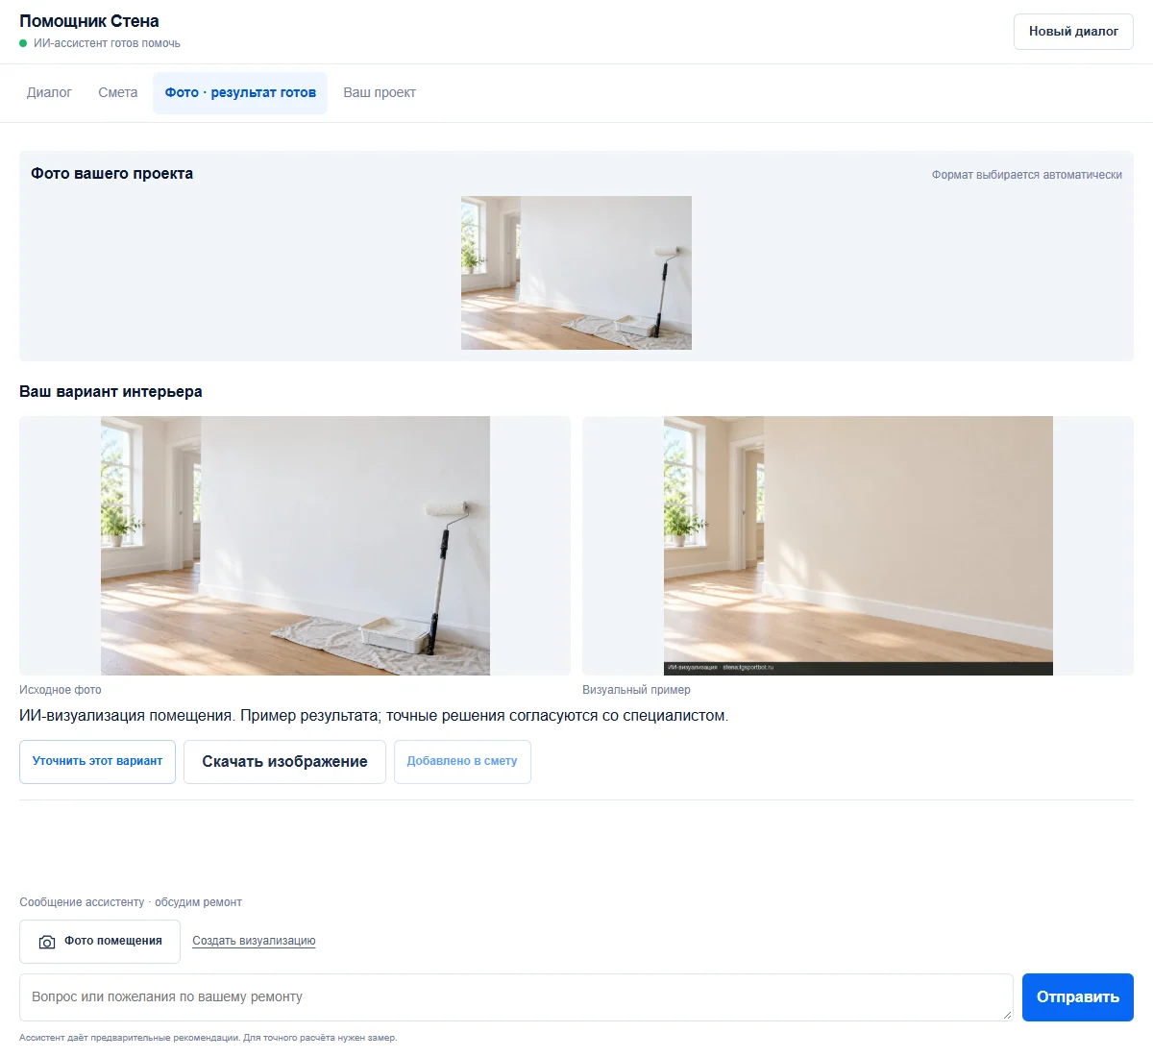This screenshot has height=1057, width=1153.
Task: View the Исходное фото image
Action: coord(295,546)
